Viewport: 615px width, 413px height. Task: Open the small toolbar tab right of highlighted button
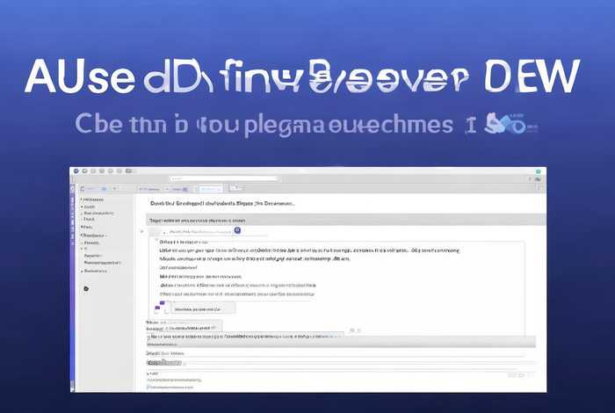(x=235, y=188)
